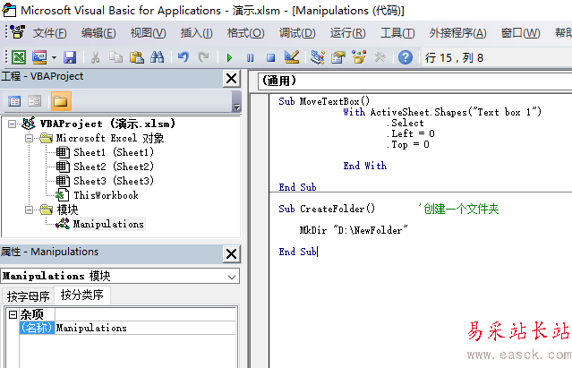The width and height of the screenshot is (572, 368).
Task: Select Sheet1 (Sheet1) in the tree
Action: tap(114, 152)
